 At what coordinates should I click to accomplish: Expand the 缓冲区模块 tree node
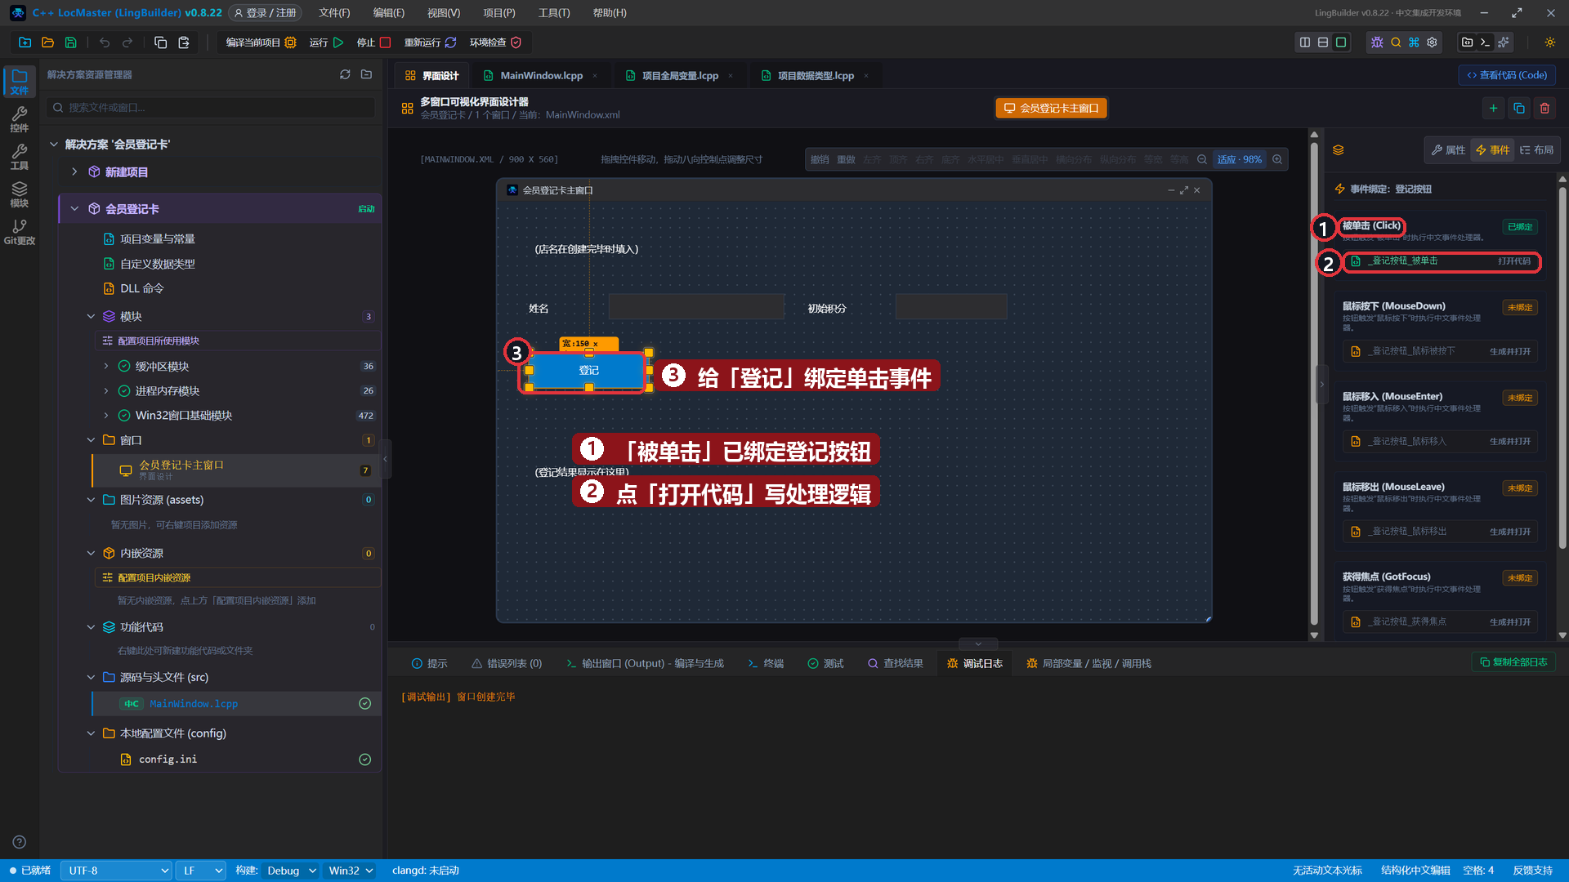tap(106, 366)
